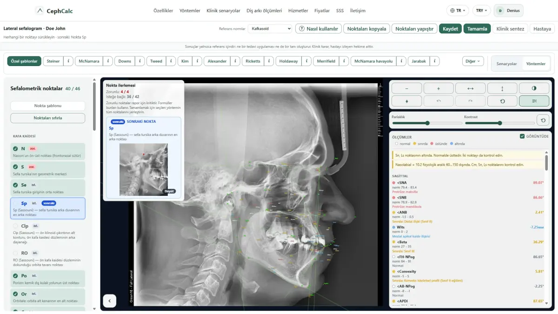Collapse side panel with left chevron button
558x314 pixels.
tap(109, 301)
